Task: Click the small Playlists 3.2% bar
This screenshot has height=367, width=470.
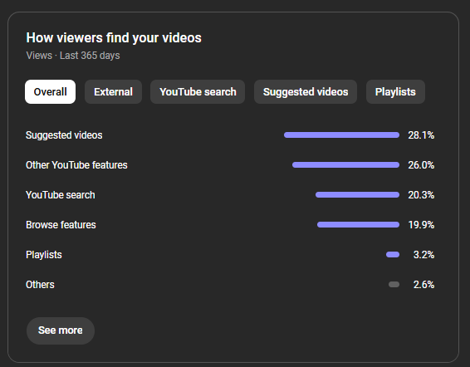Action: (393, 255)
